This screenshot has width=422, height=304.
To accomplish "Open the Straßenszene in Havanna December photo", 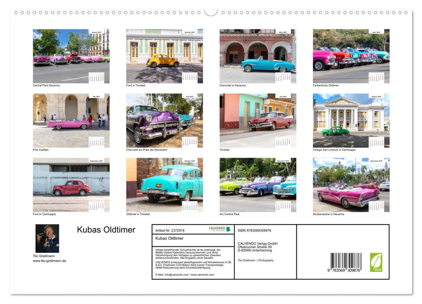I will pyautogui.click(x=351, y=185).
